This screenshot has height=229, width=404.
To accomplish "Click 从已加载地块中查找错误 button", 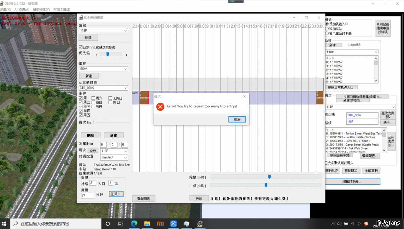I will click(383, 28).
